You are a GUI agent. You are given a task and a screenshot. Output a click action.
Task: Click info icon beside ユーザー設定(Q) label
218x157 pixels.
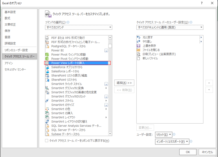coord(191,22)
